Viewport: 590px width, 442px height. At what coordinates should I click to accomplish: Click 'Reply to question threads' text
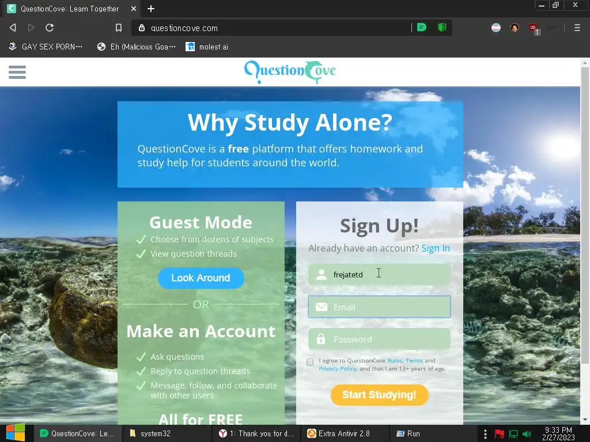pyautogui.click(x=200, y=371)
